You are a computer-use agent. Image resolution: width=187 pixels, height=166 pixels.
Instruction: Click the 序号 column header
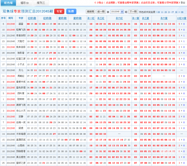click(3, 18)
